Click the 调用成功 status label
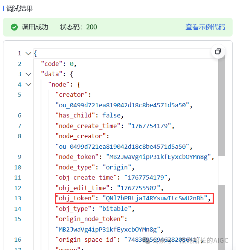 pos(35,27)
